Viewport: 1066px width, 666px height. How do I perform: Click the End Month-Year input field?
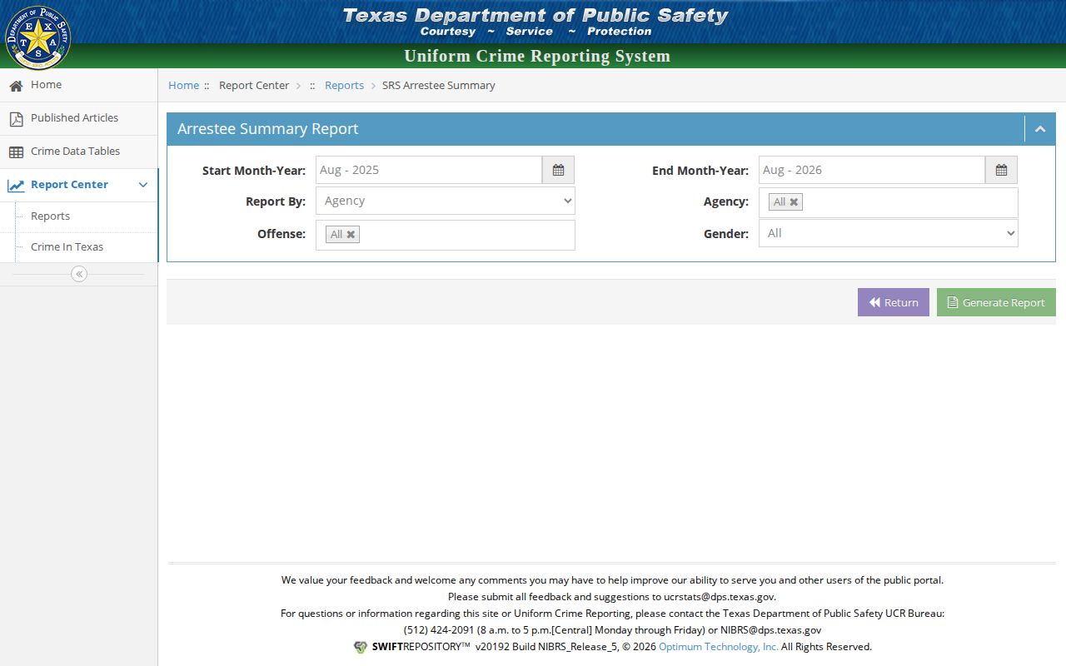pos(872,170)
